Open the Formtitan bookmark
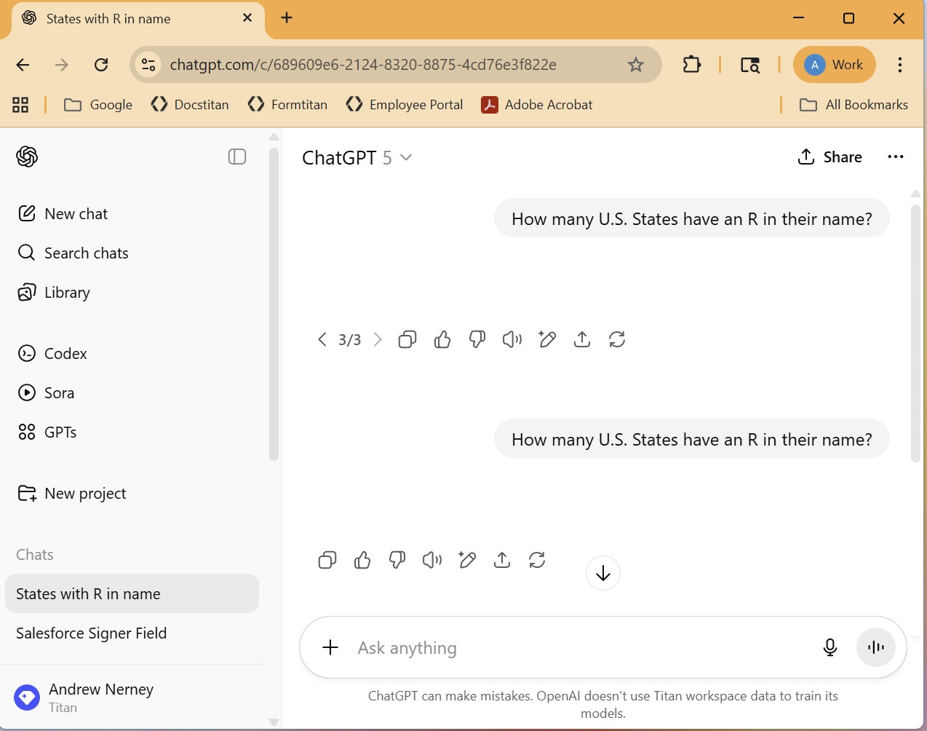Screen dimensions: 927x731 tap(287, 105)
